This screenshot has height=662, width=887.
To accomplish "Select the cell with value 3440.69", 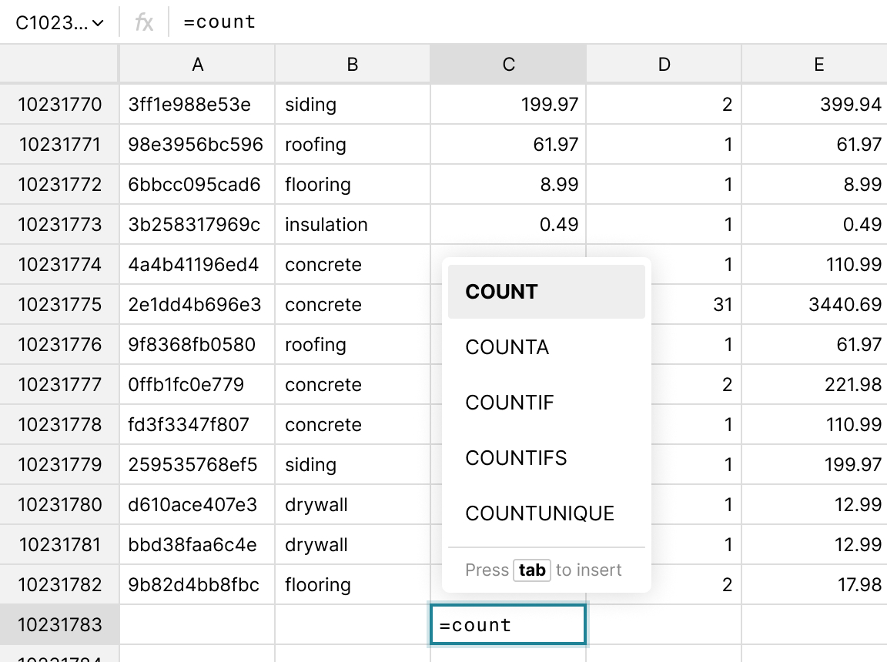I will click(x=818, y=304).
